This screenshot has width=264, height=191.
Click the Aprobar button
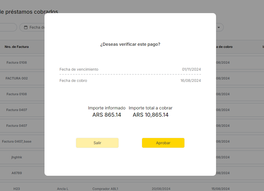pos(163,143)
